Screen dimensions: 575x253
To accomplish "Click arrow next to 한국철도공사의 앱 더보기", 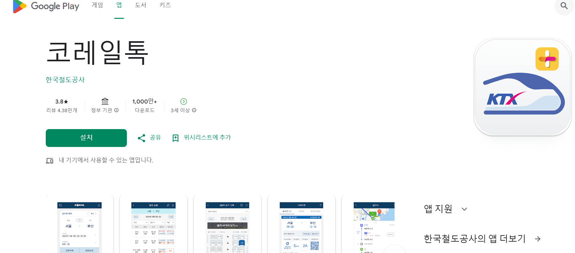I will (x=538, y=239).
